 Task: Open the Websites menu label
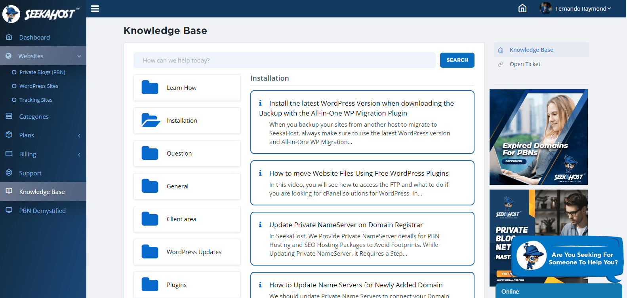[x=31, y=56]
